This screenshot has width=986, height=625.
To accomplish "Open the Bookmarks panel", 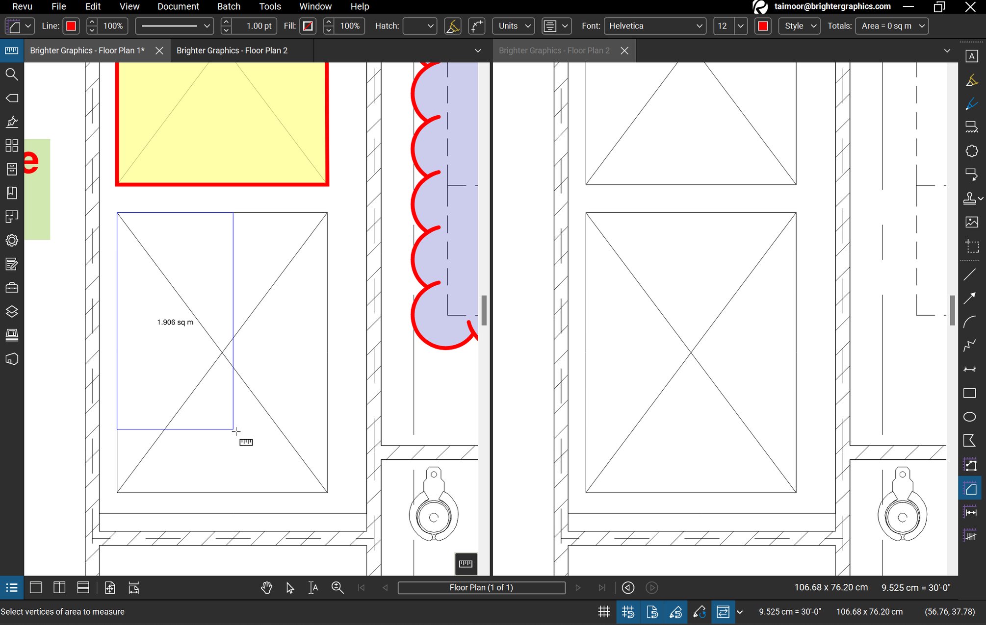I will click(x=12, y=193).
